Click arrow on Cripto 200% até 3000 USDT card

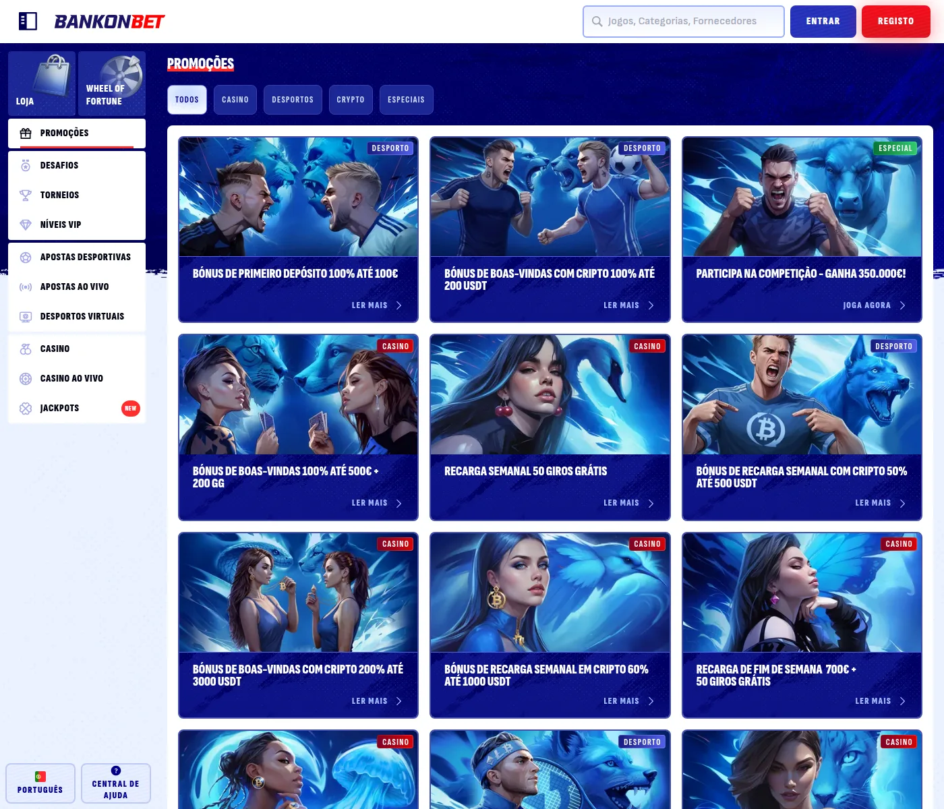(399, 701)
